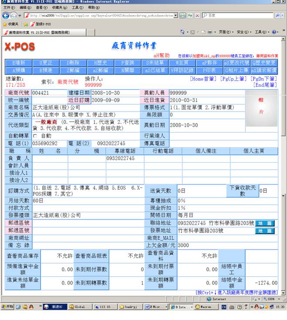Toggle the 自動 checkbox for 自動轉單
The width and height of the screenshot is (287, 320).
35,136
